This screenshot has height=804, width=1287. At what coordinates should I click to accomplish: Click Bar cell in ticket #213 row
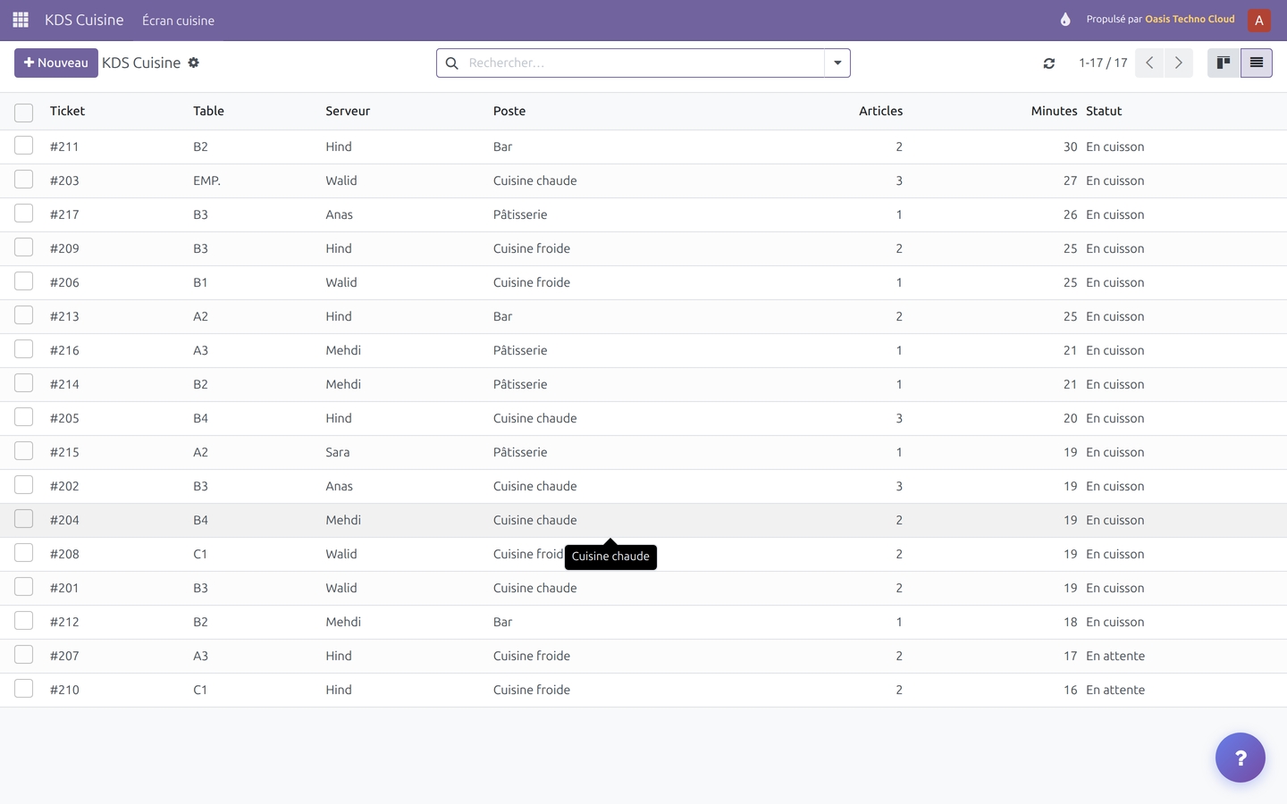point(502,316)
